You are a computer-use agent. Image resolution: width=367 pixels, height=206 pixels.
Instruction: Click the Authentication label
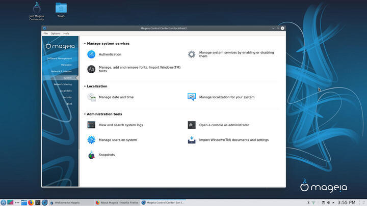(110, 54)
